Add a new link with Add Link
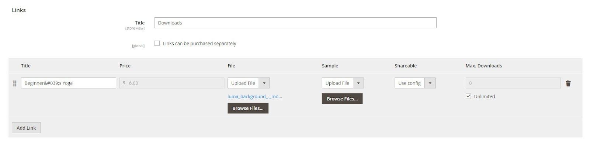590x144 pixels. click(26, 128)
